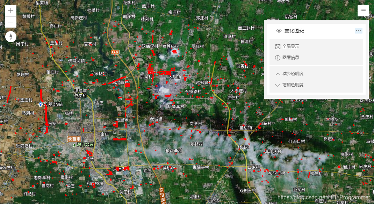The image size is (374, 204).
Task: Zoom out of the map
Action: (x=11, y=22)
